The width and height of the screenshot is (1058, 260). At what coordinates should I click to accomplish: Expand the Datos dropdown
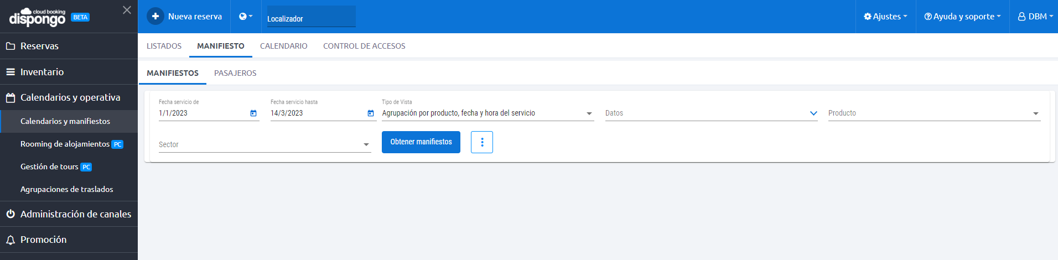click(711, 113)
